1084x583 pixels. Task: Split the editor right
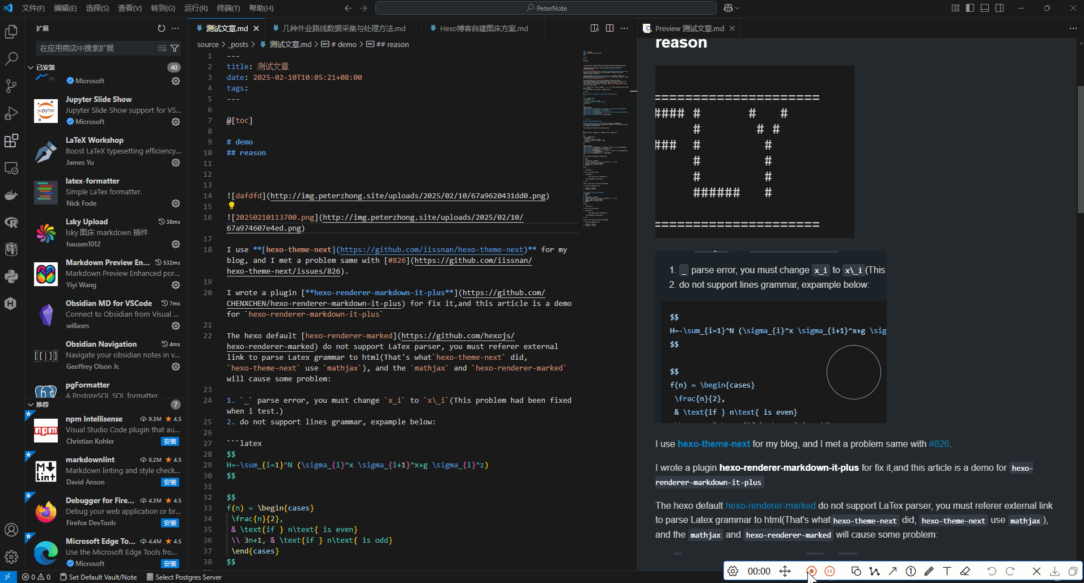tap(609, 28)
